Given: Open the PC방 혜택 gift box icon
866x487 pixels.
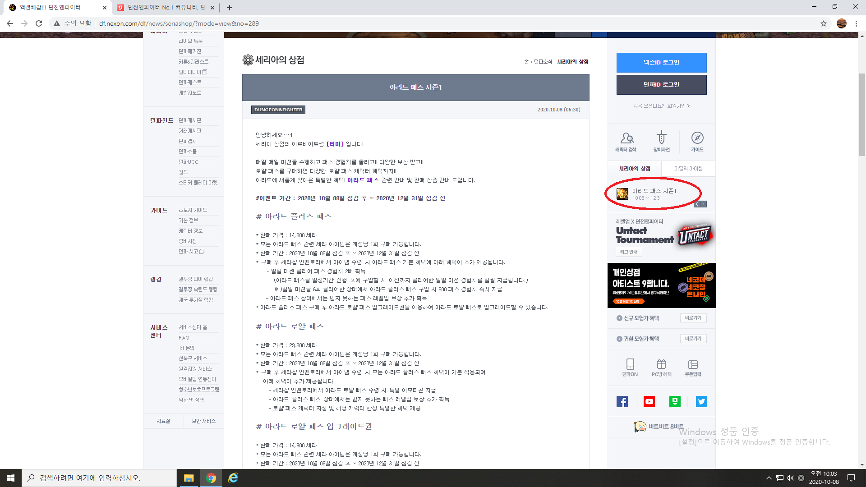Looking at the screenshot, I should coord(661,368).
